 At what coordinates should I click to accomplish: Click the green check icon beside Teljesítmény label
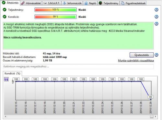5,10
